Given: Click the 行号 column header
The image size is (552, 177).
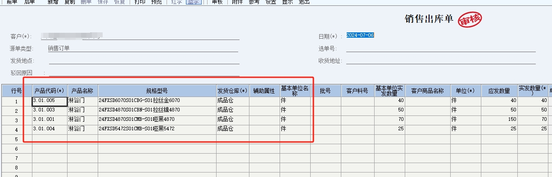Looking at the screenshot, I should [16, 91].
